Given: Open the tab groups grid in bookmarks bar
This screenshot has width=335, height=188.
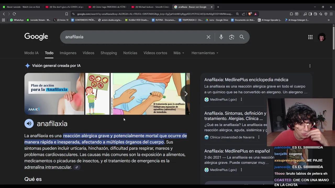Looking at the screenshot, I should [3, 20].
